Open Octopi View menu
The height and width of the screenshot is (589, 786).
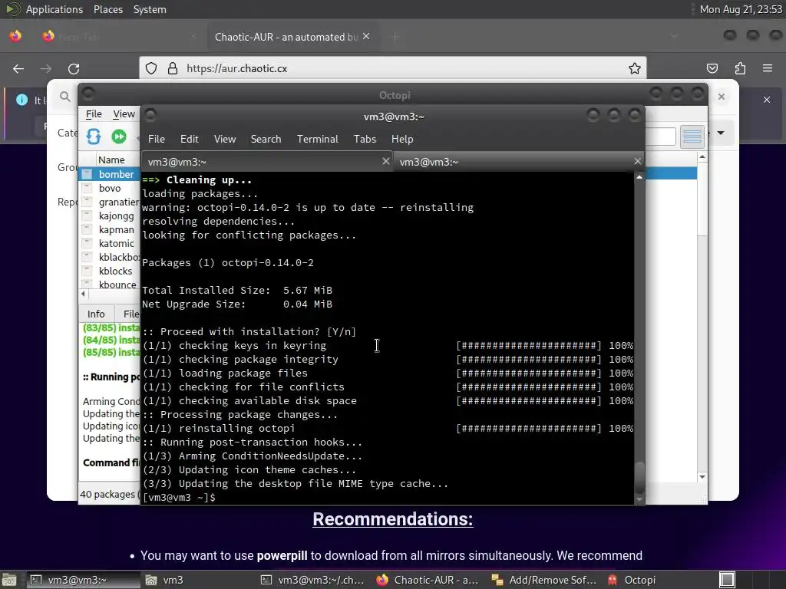[124, 114]
